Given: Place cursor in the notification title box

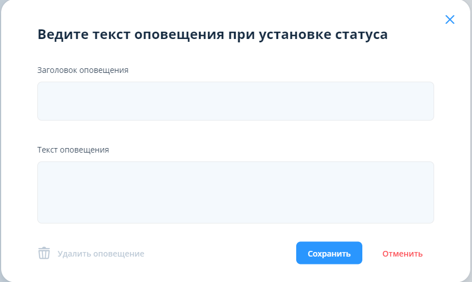Looking at the screenshot, I should pos(235,101).
